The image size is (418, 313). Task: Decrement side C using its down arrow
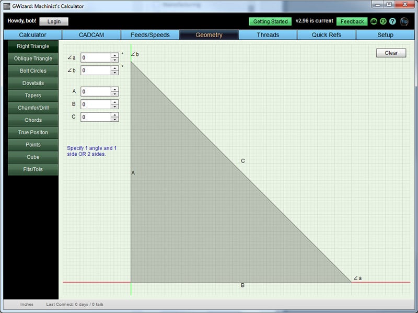[115, 119]
